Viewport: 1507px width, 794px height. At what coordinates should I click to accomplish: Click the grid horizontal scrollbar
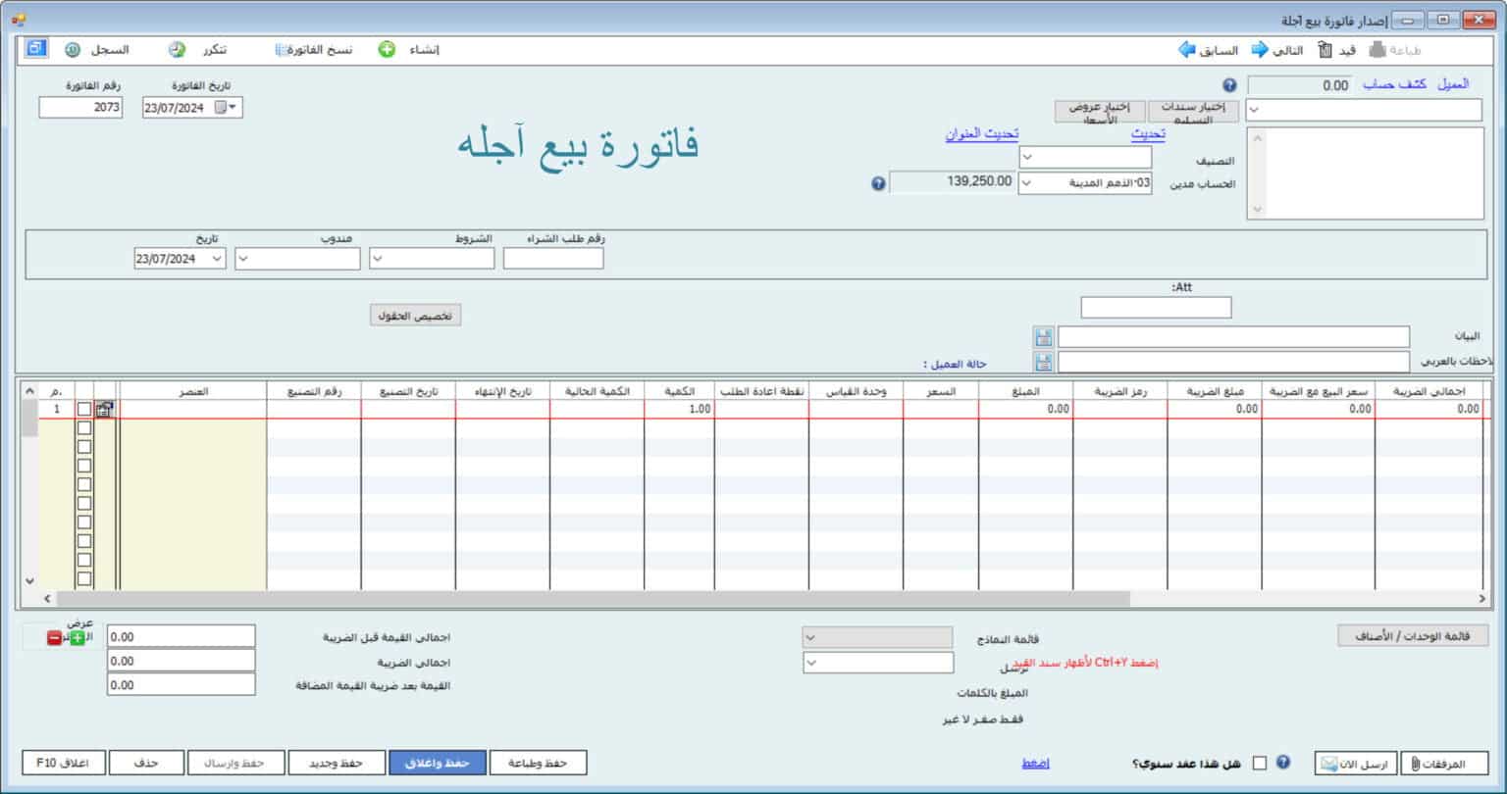coord(594,598)
